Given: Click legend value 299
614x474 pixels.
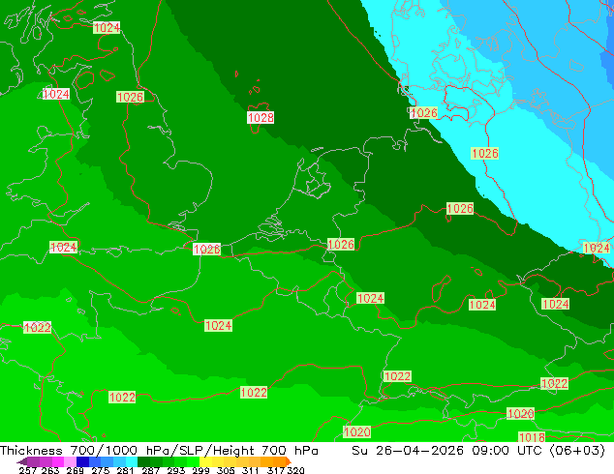Looking at the screenshot, I should click(x=200, y=470).
